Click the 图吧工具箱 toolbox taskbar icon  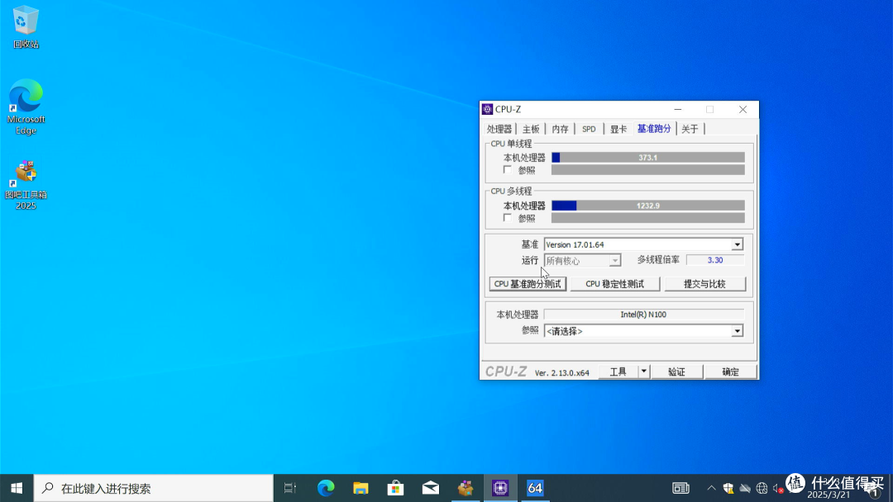point(466,488)
